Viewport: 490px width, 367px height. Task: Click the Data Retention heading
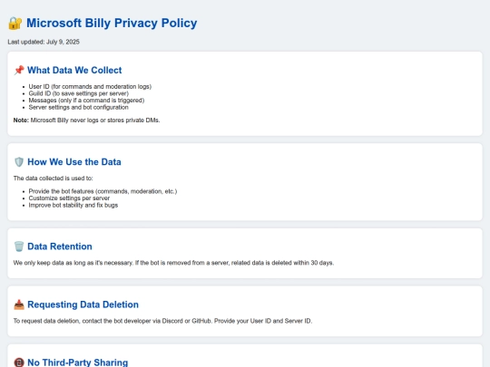[x=60, y=246]
